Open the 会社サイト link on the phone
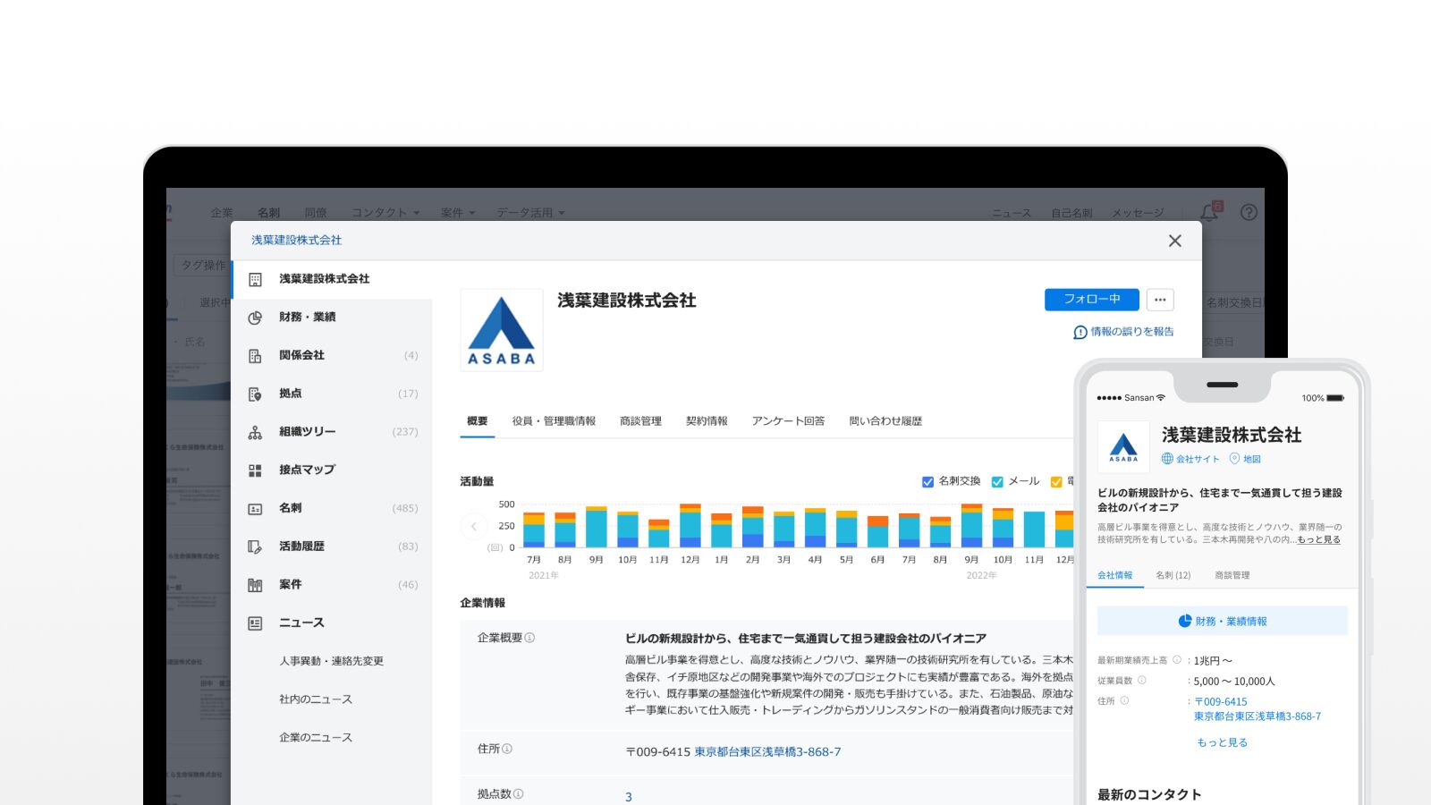The image size is (1431, 805). click(1190, 459)
